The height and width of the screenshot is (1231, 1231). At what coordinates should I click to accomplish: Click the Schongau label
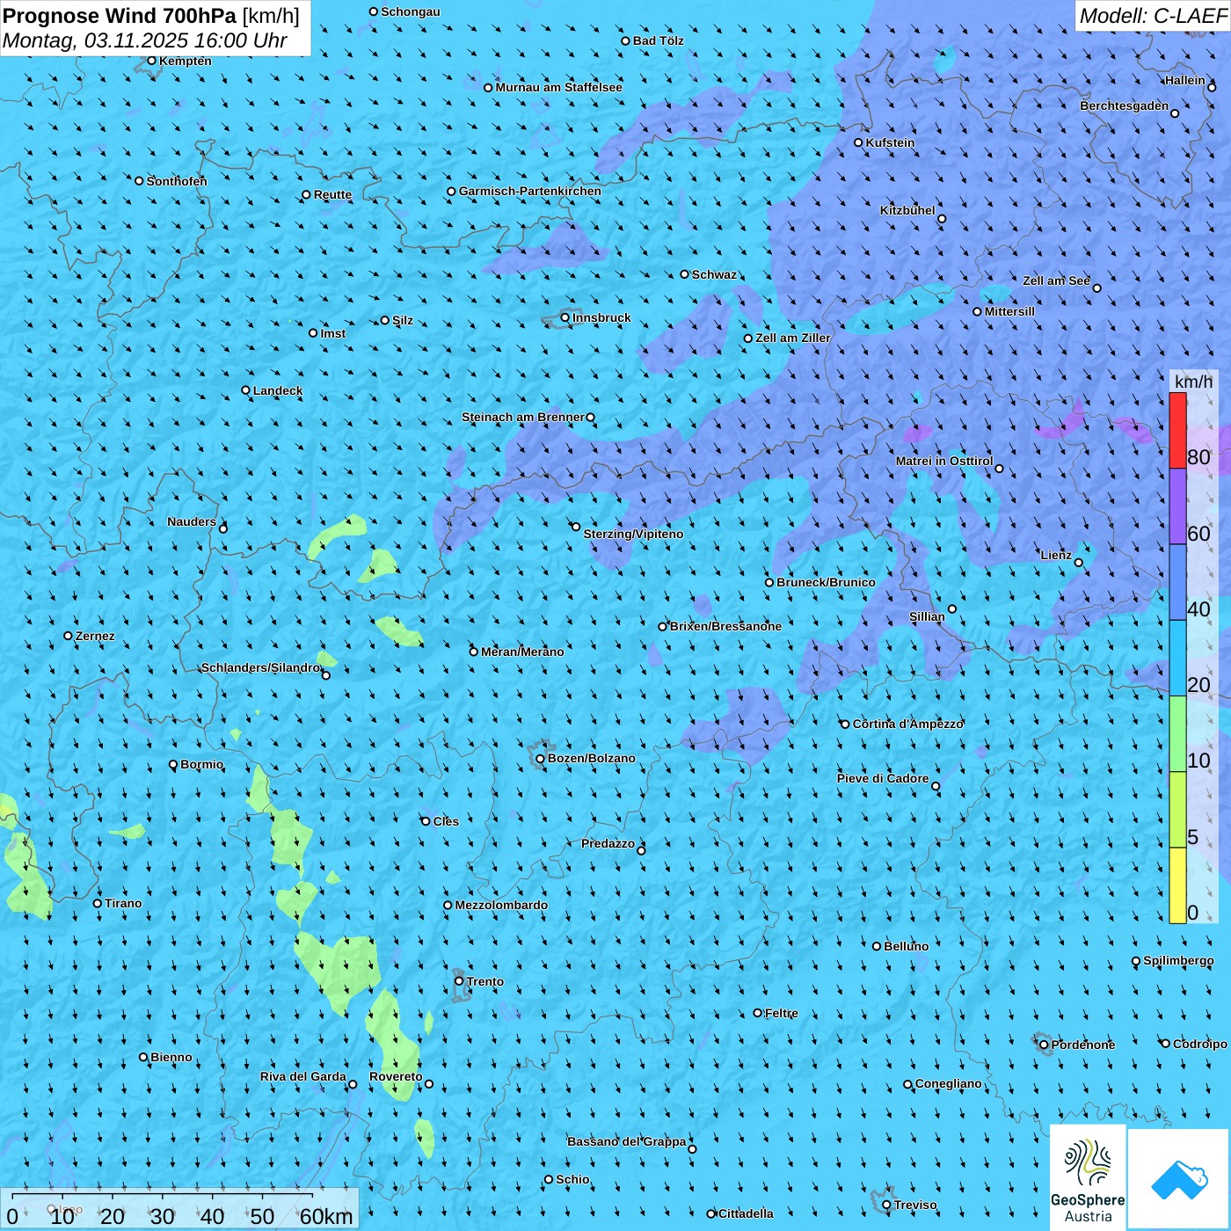point(411,11)
